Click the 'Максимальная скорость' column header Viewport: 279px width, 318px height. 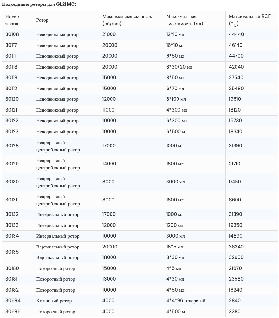127,20
